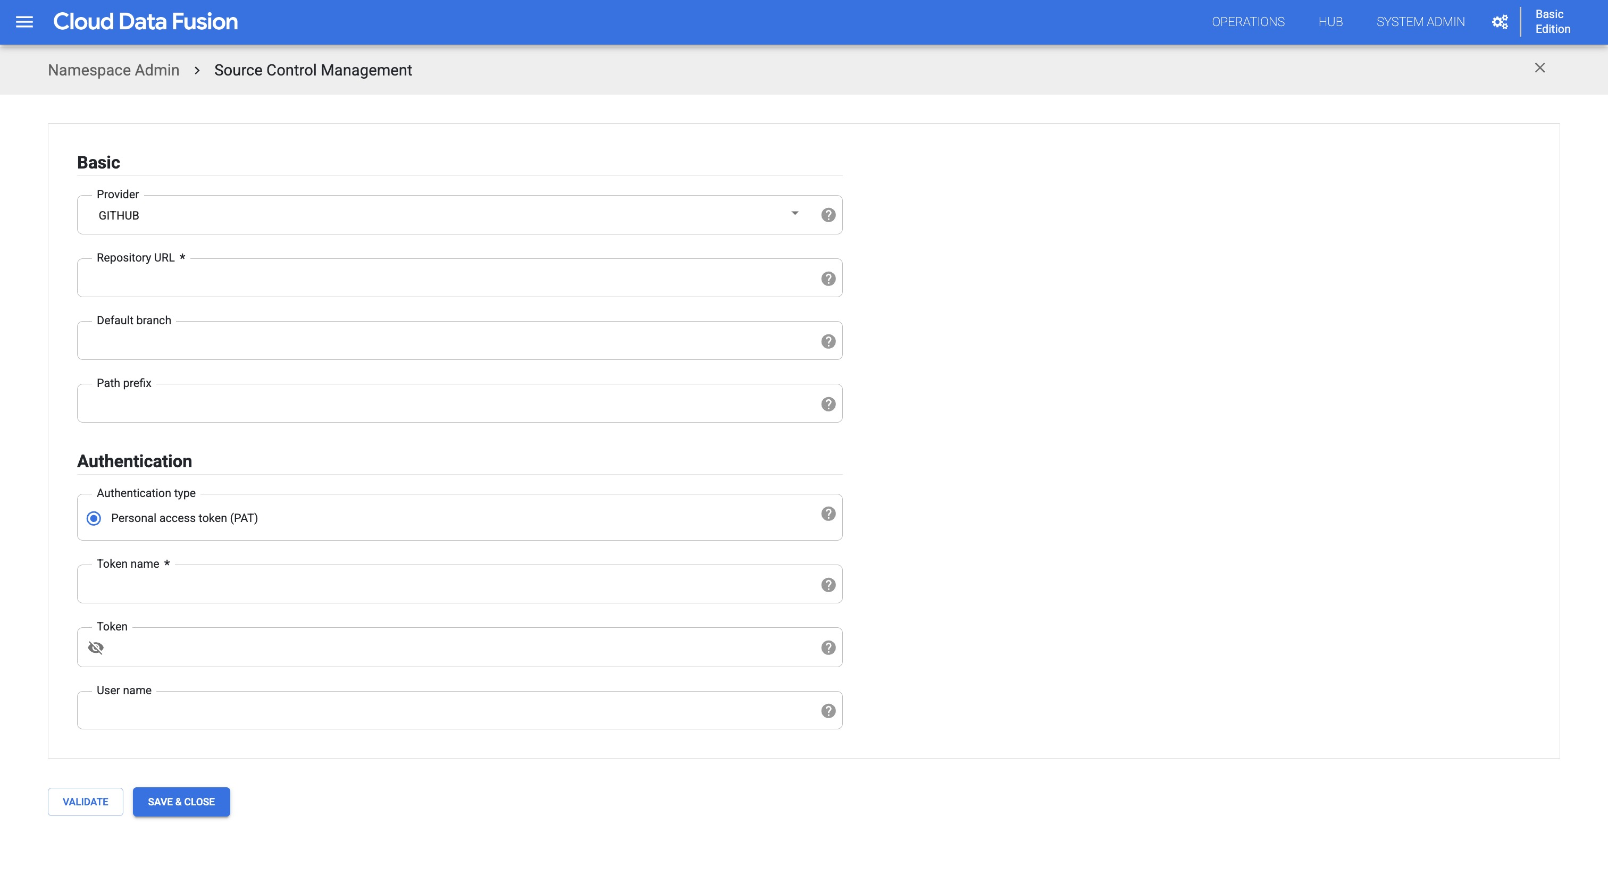Viewport: 1608px width, 875px height.
Task: Click the SYSTEM ADMIN menu item
Action: [1419, 22]
